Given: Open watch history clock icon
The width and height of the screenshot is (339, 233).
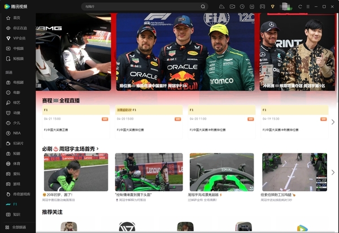Looking at the screenshot, I should click(242, 6).
